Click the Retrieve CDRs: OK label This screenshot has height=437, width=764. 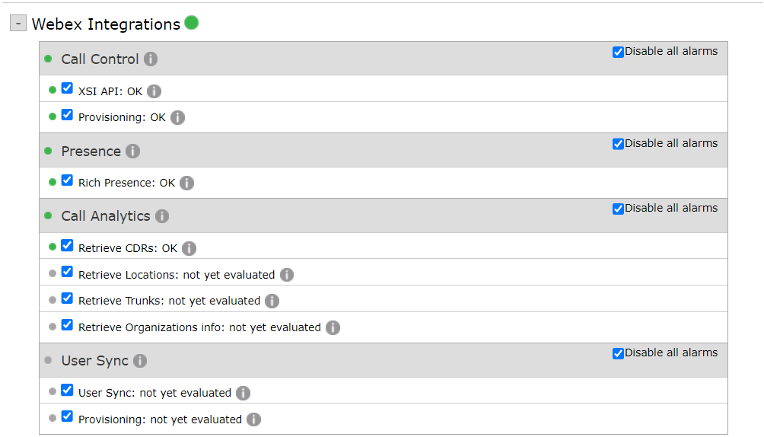tap(127, 248)
